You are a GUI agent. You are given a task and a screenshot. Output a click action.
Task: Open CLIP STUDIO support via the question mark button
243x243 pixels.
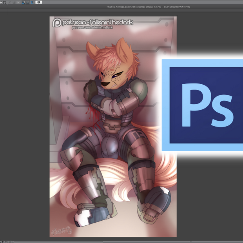39,2
